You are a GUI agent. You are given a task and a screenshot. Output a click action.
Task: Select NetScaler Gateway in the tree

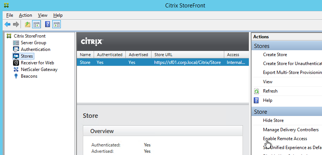39,70
